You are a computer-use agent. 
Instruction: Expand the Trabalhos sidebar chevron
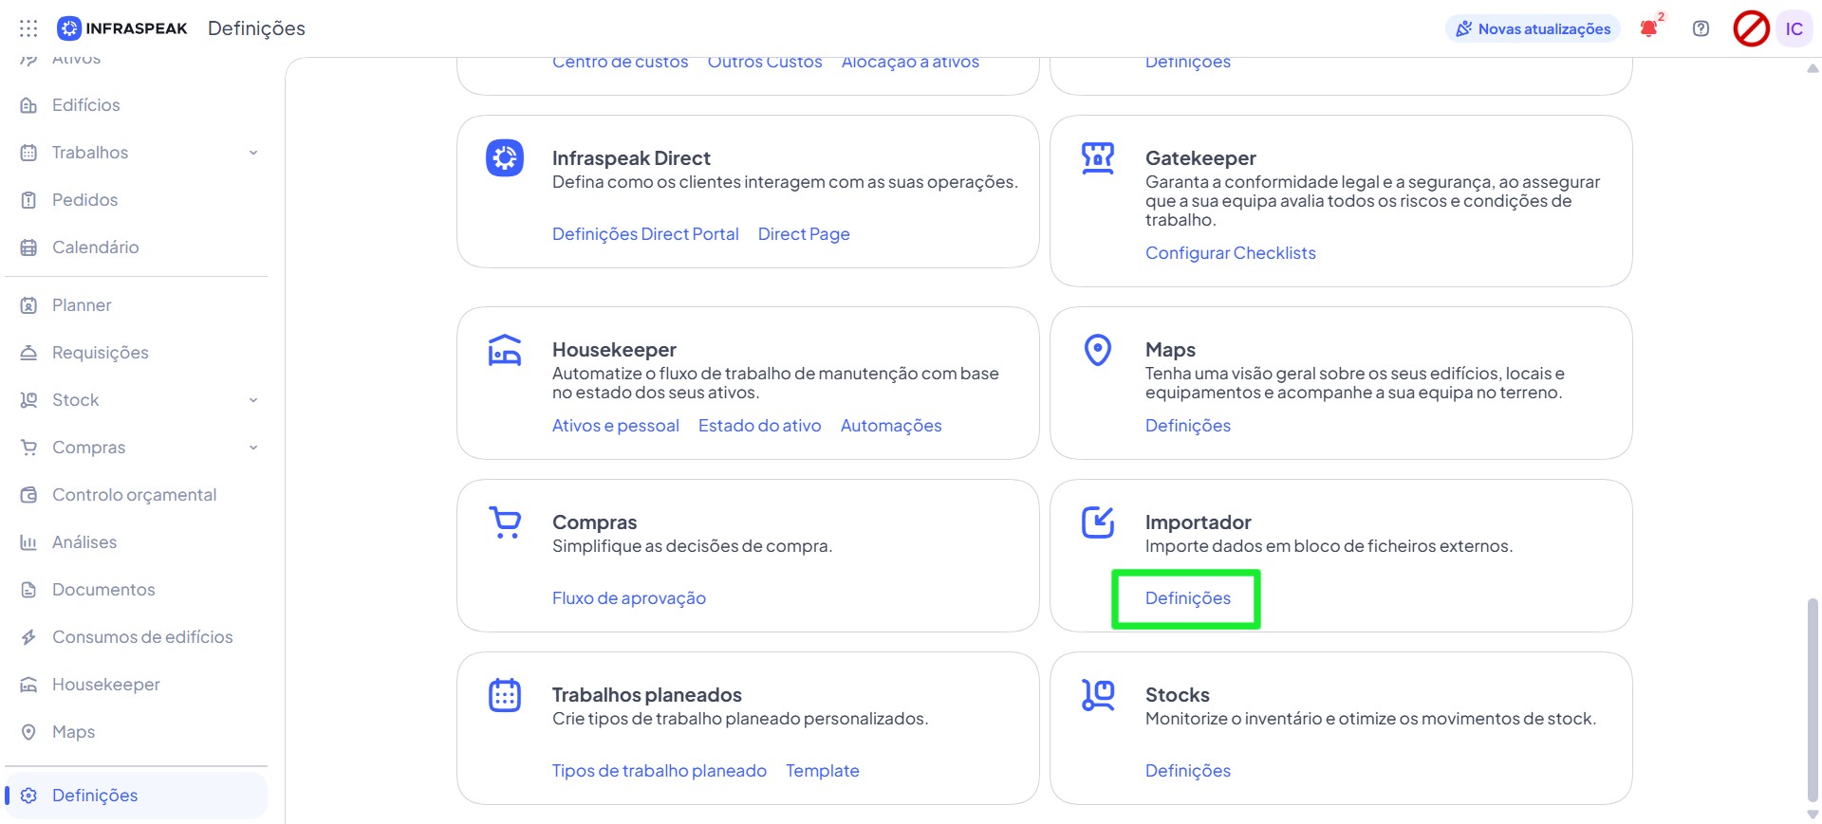pyautogui.click(x=253, y=153)
